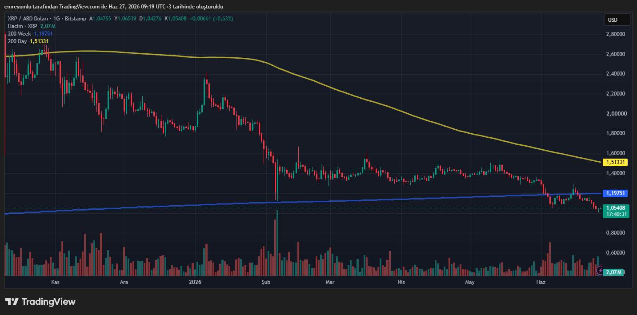Click the Mar label on time axis
Screen dimensions: 637x315
pos(329,282)
